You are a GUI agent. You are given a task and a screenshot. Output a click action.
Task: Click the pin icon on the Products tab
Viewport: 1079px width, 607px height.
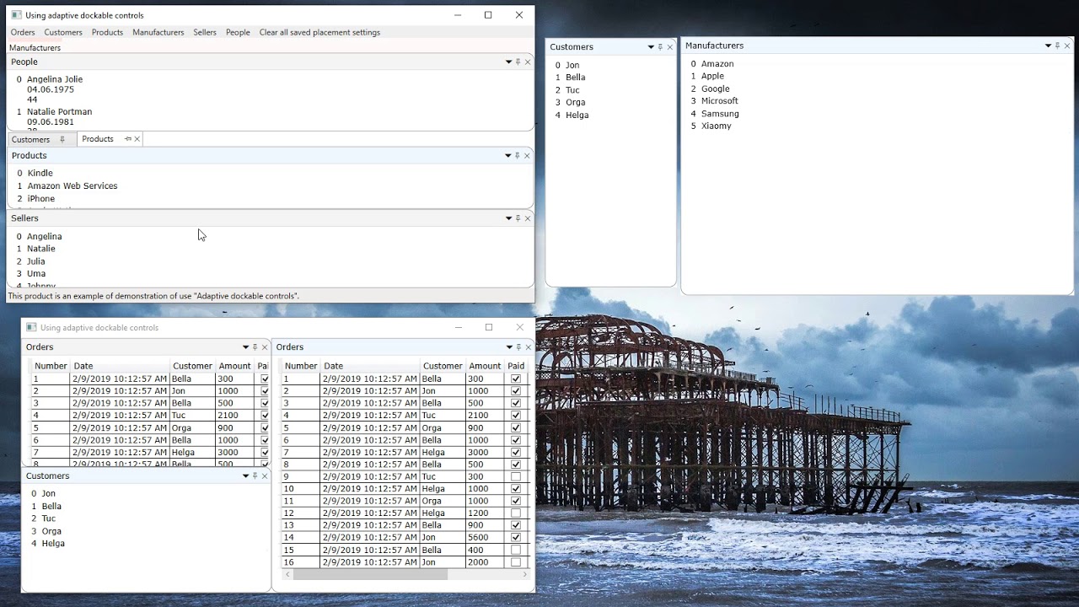click(127, 139)
